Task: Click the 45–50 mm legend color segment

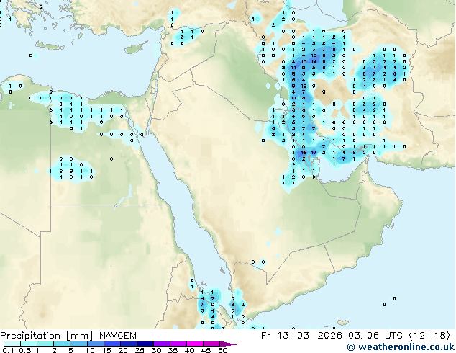Action: point(211,344)
